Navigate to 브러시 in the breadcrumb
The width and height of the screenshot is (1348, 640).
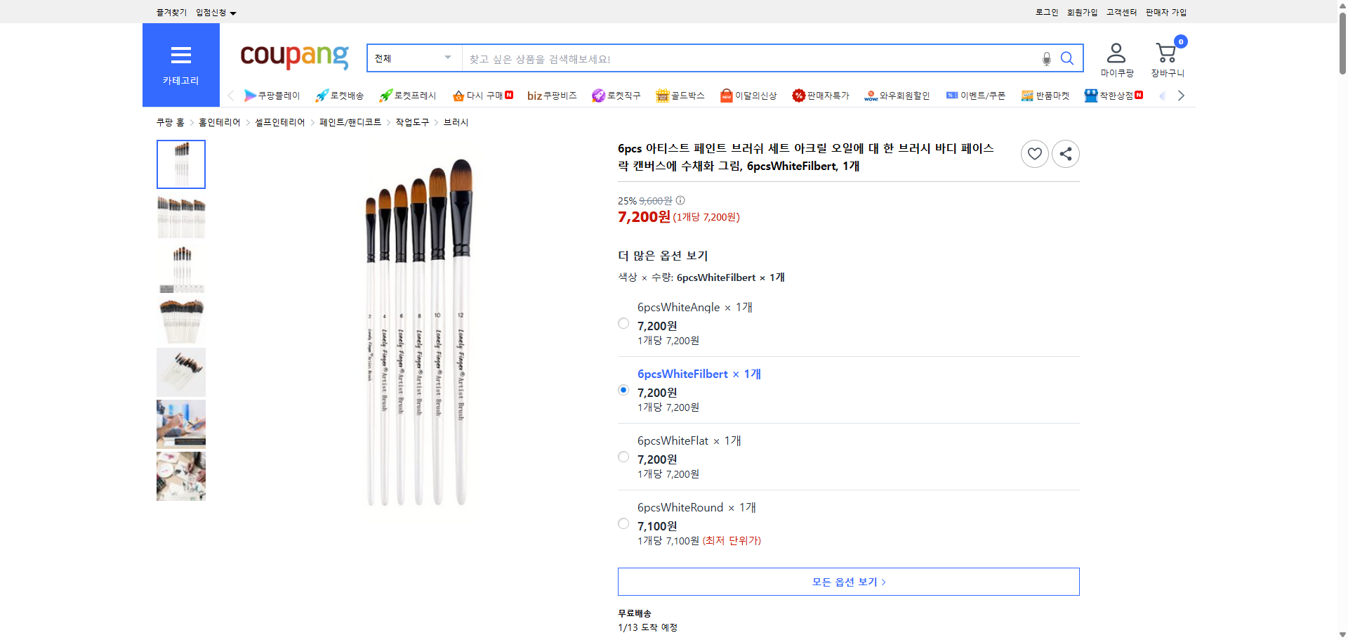click(x=455, y=122)
